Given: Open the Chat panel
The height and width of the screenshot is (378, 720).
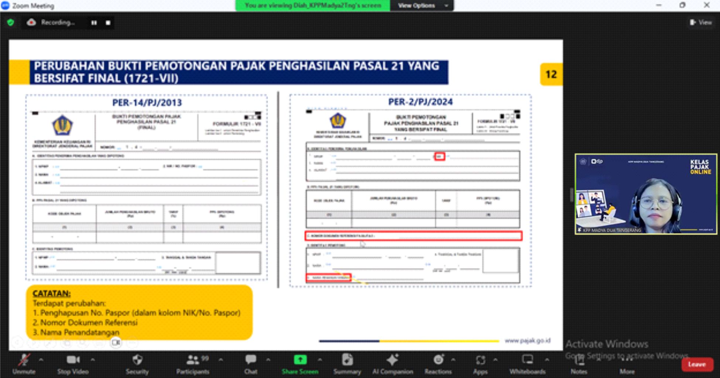Looking at the screenshot, I should coord(251,360).
